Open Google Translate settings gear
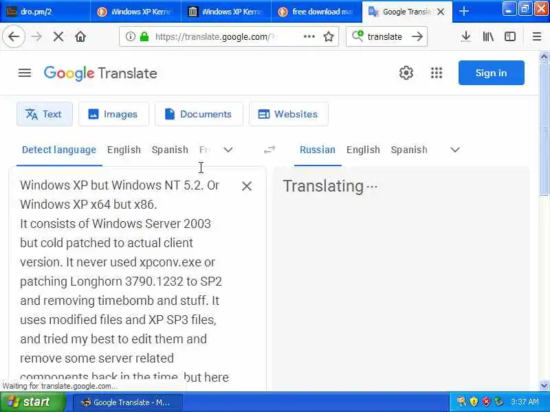 (x=406, y=73)
